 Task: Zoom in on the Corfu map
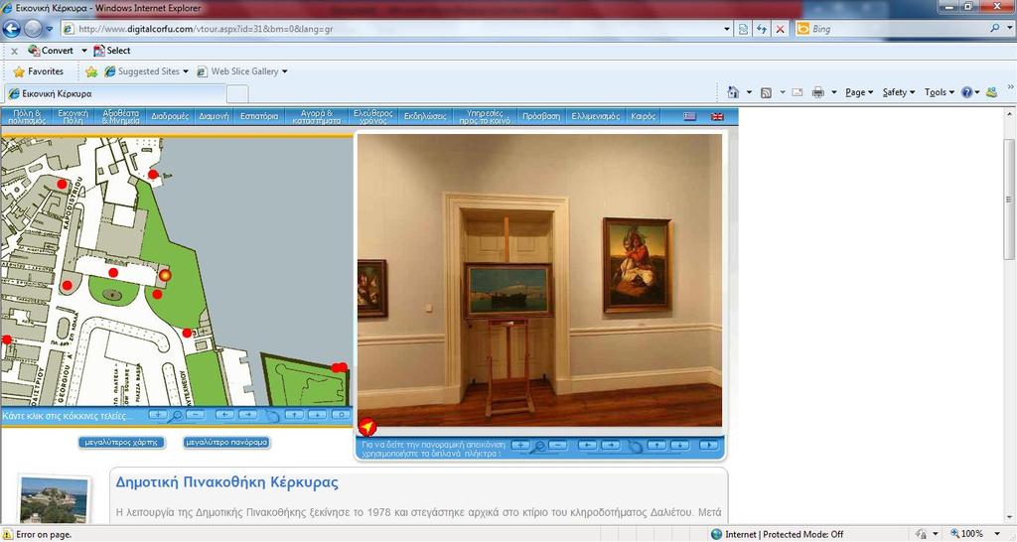pyautogui.click(x=158, y=415)
